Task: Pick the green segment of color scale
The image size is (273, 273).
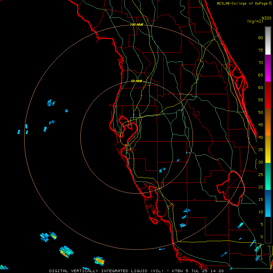Action: (x=268, y=176)
